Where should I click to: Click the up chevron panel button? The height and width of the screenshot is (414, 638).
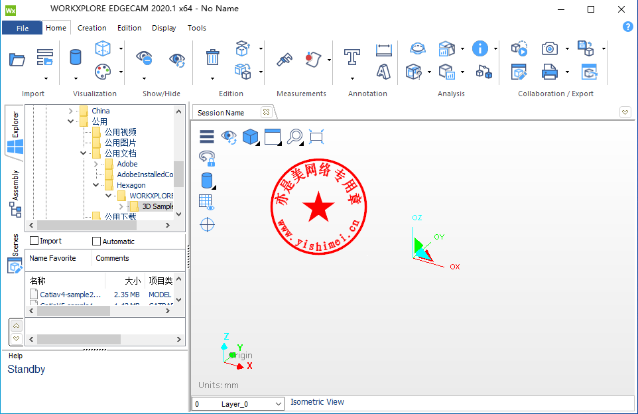[x=17, y=326]
